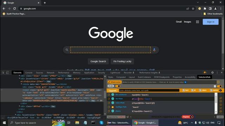Open the Chrome tab search dropdown arrow
The image size is (225, 126).
pyautogui.click(x=198, y=2)
